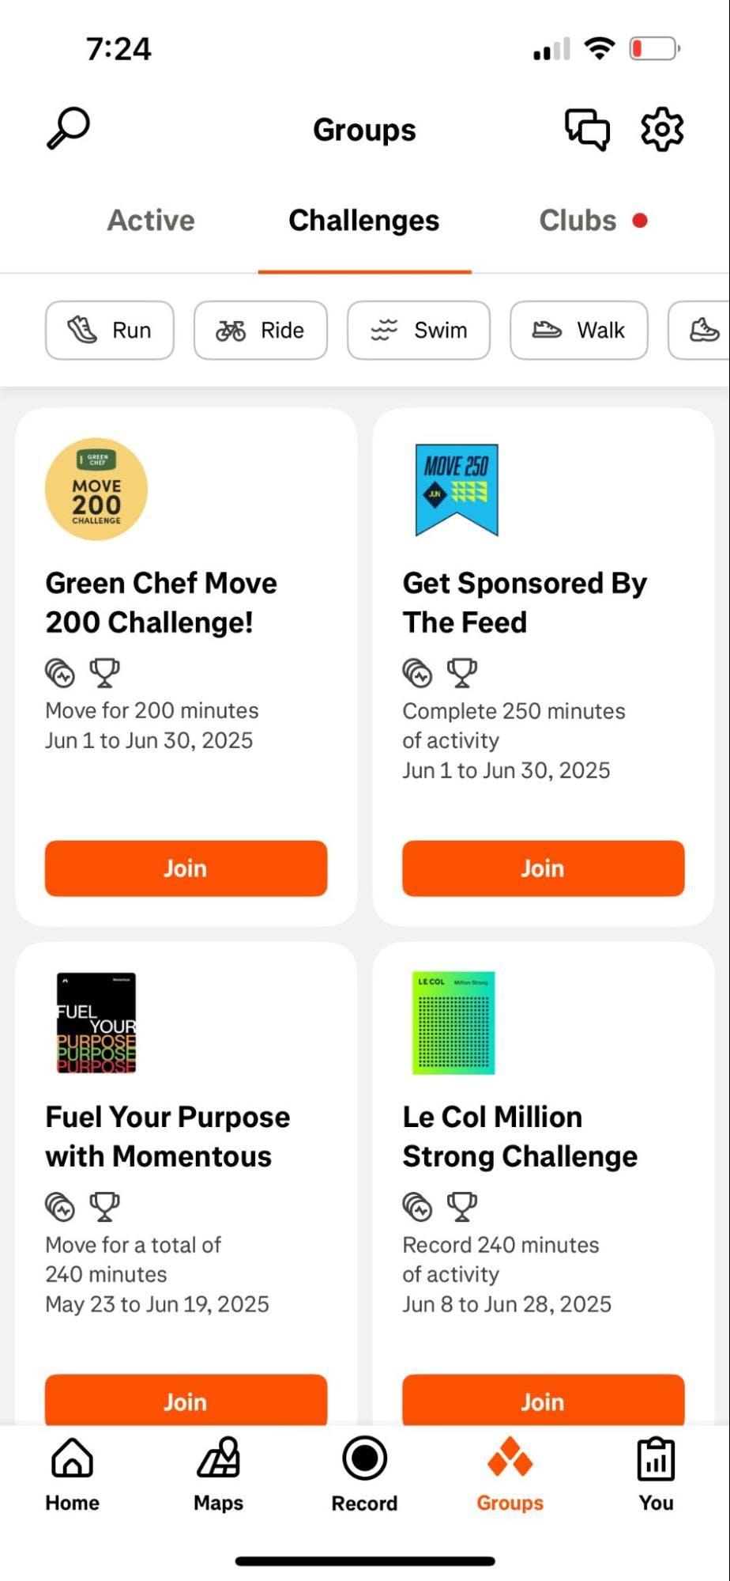Open the You profile tab icon
The height and width of the screenshot is (1581, 730).
point(656,1474)
